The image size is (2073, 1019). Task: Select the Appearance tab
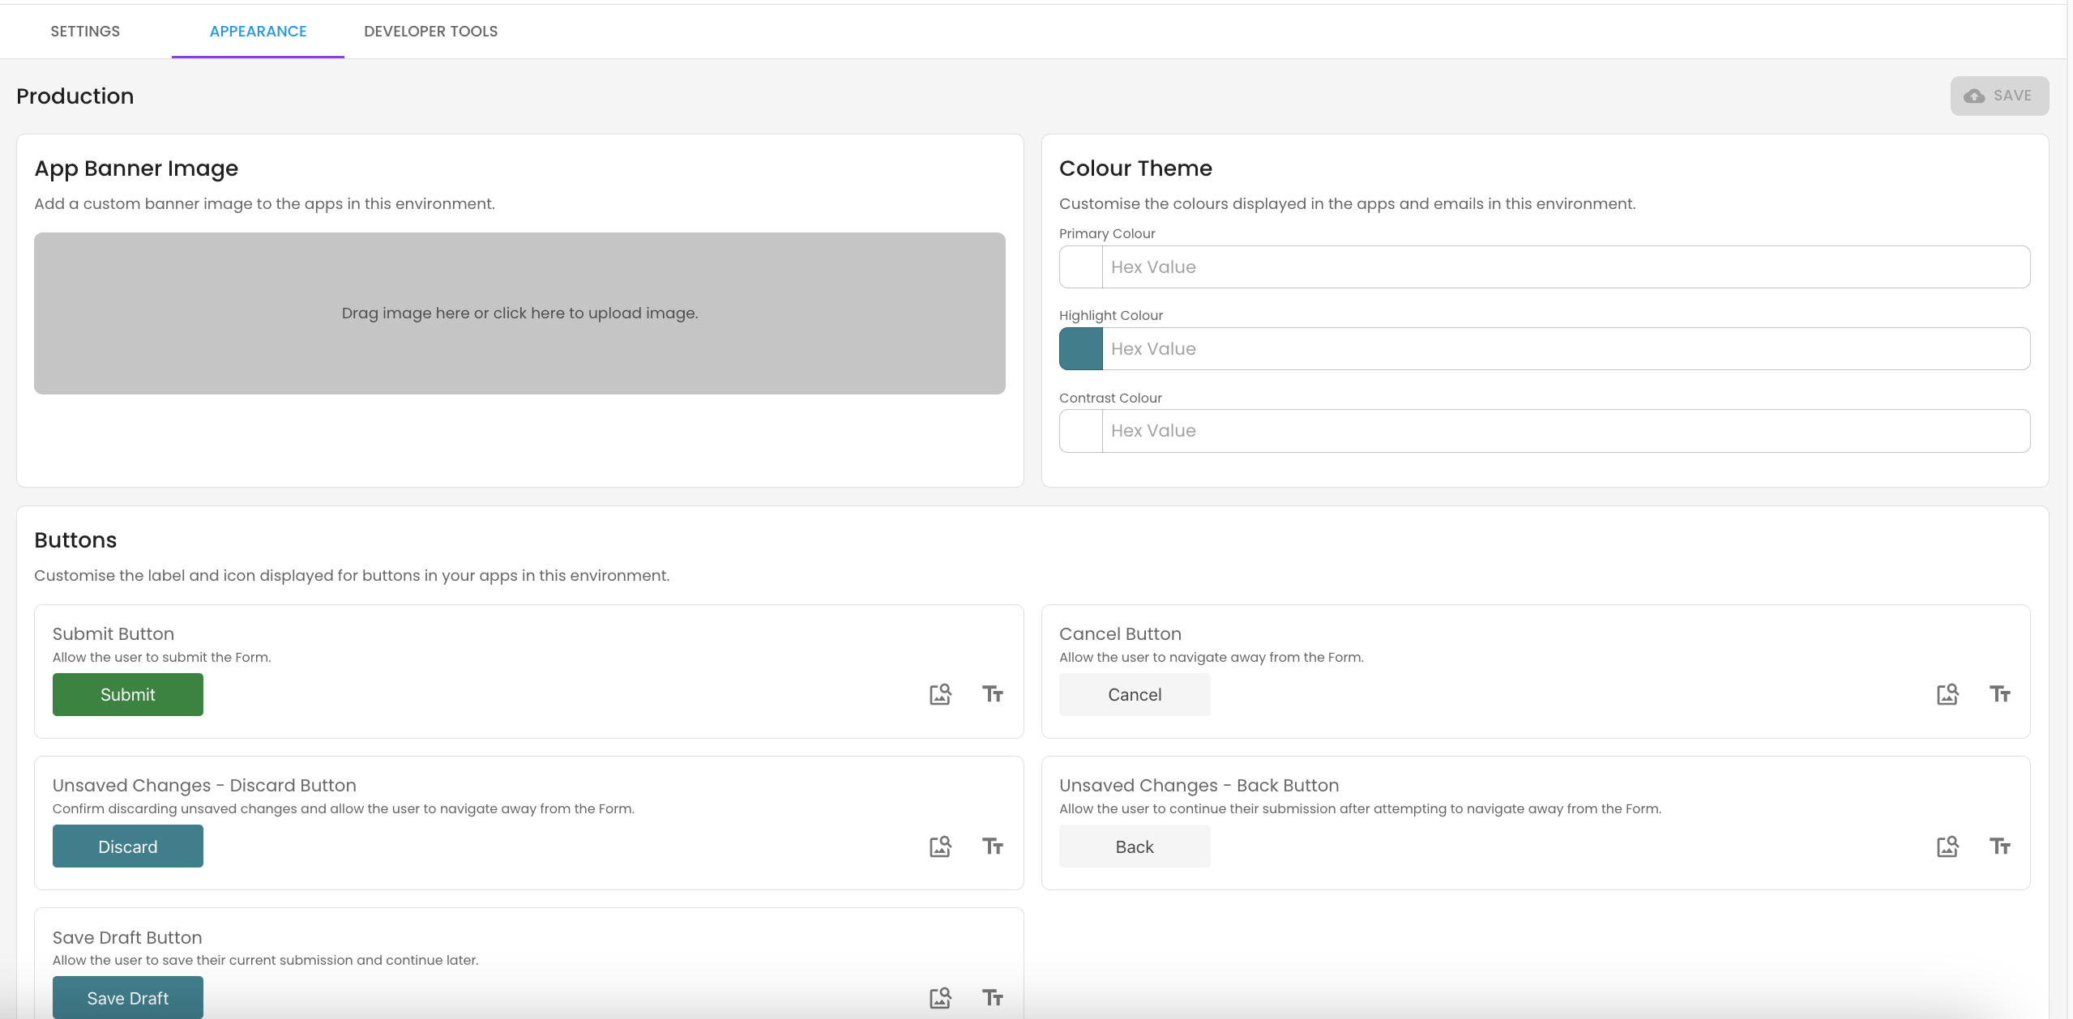coord(258,32)
